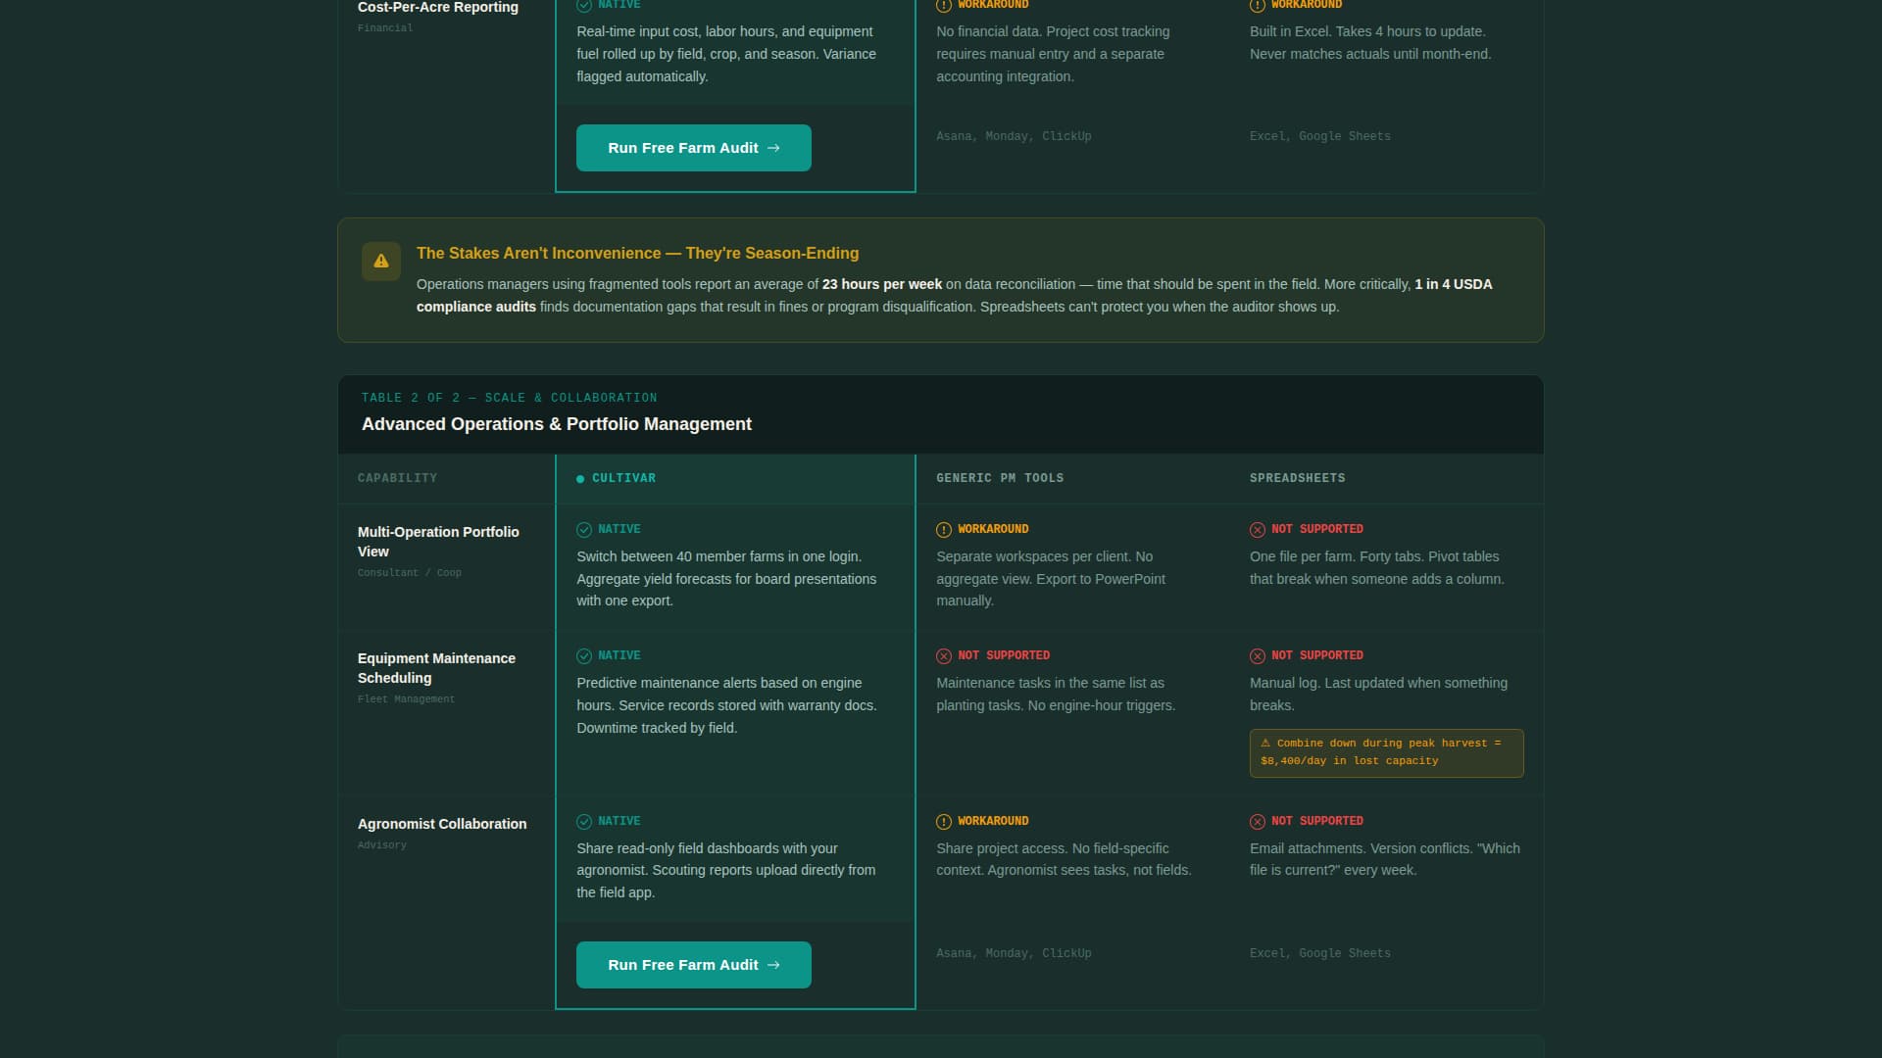This screenshot has width=1882, height=1058.
Task: Click the Combine down during peak harvest callout
Action: (1386, 752)
